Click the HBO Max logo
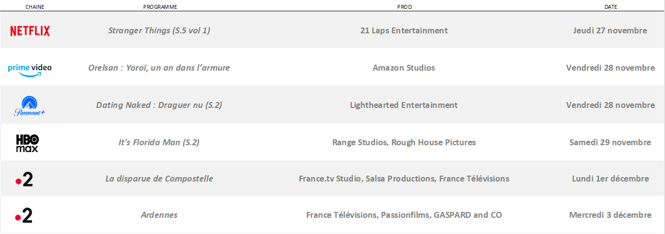Image resolution: width=665 pixels, height=234 pixels. (x=27, y=143)
